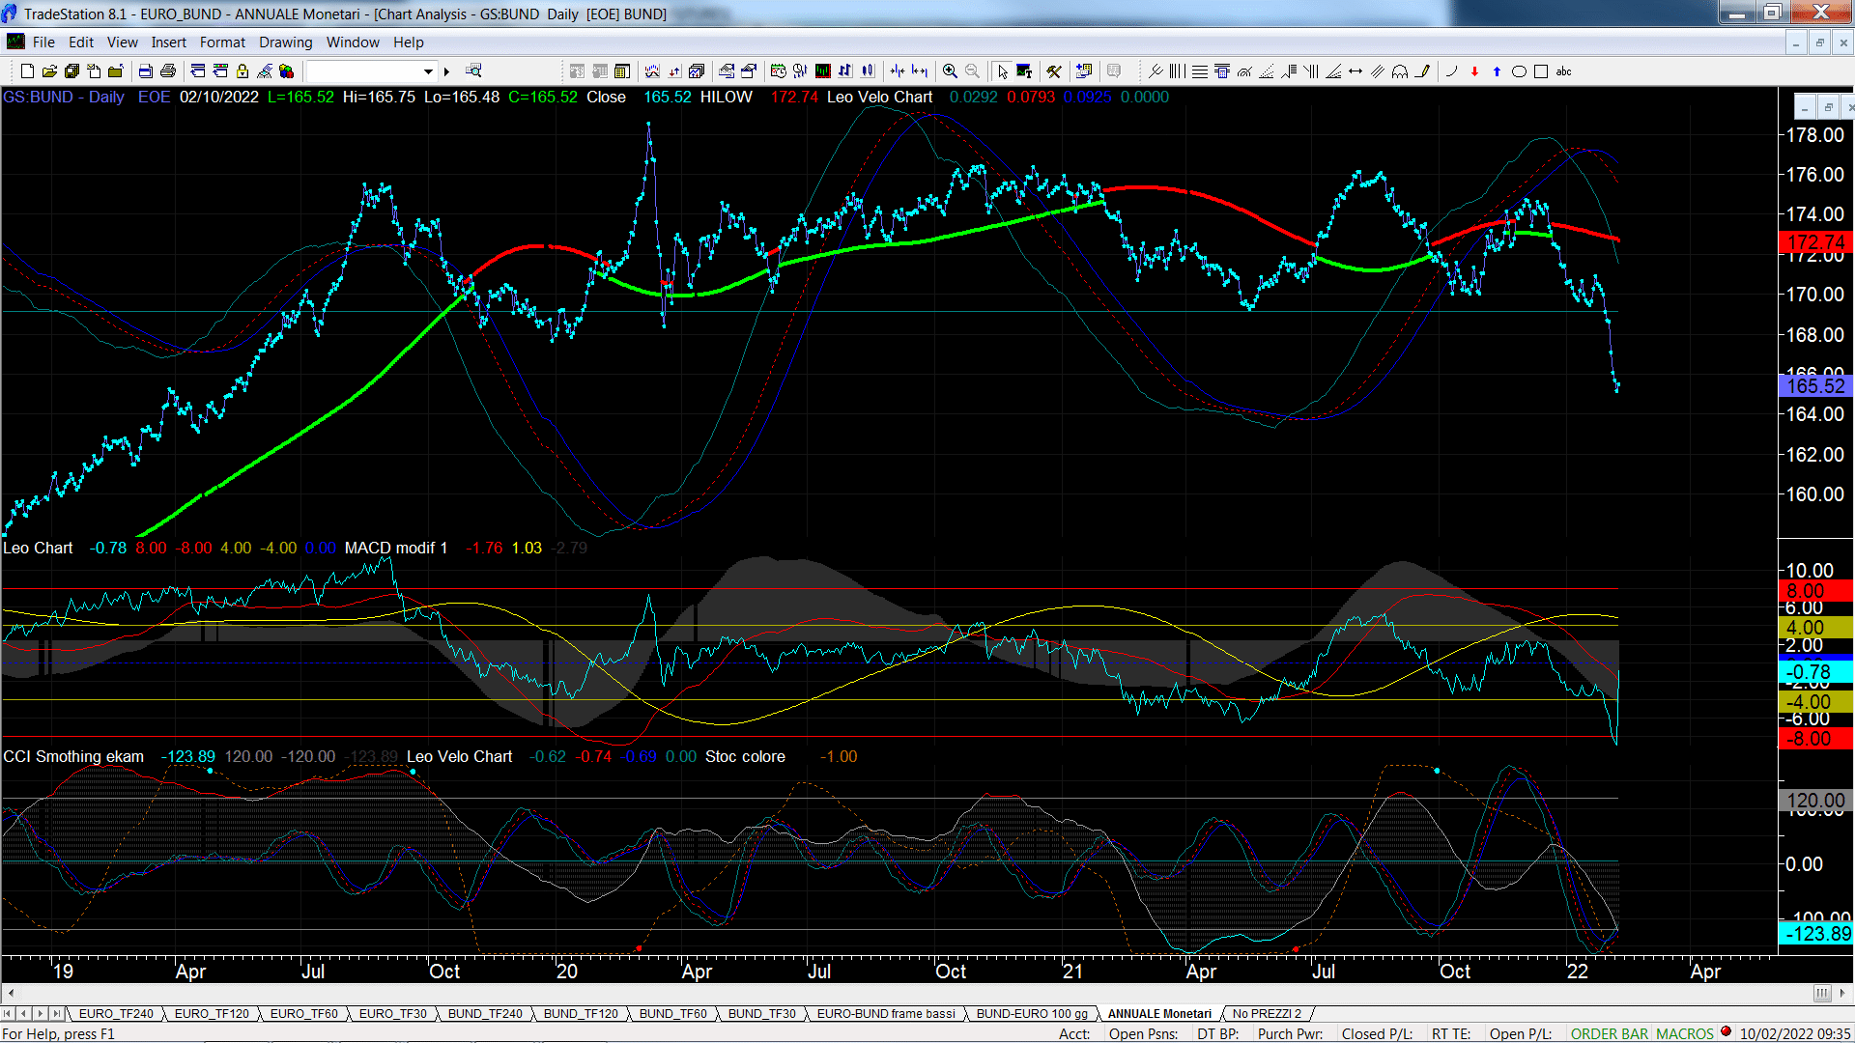
Task: Switch to the EURO_TF60 workspace tab
Action: (303, 1014)
